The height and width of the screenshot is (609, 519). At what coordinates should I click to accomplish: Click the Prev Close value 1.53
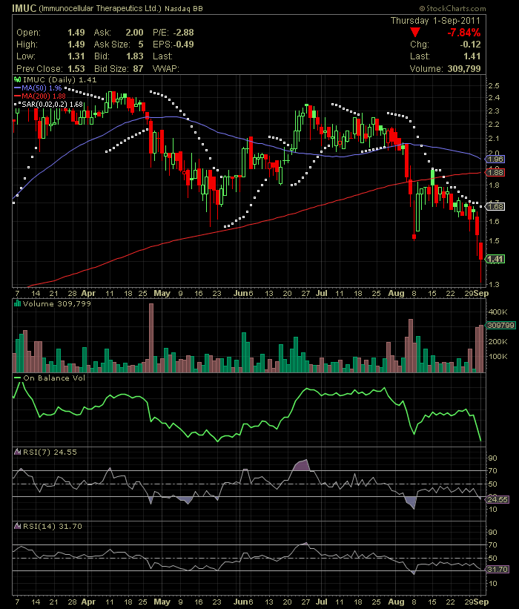(x=76, y=69)
